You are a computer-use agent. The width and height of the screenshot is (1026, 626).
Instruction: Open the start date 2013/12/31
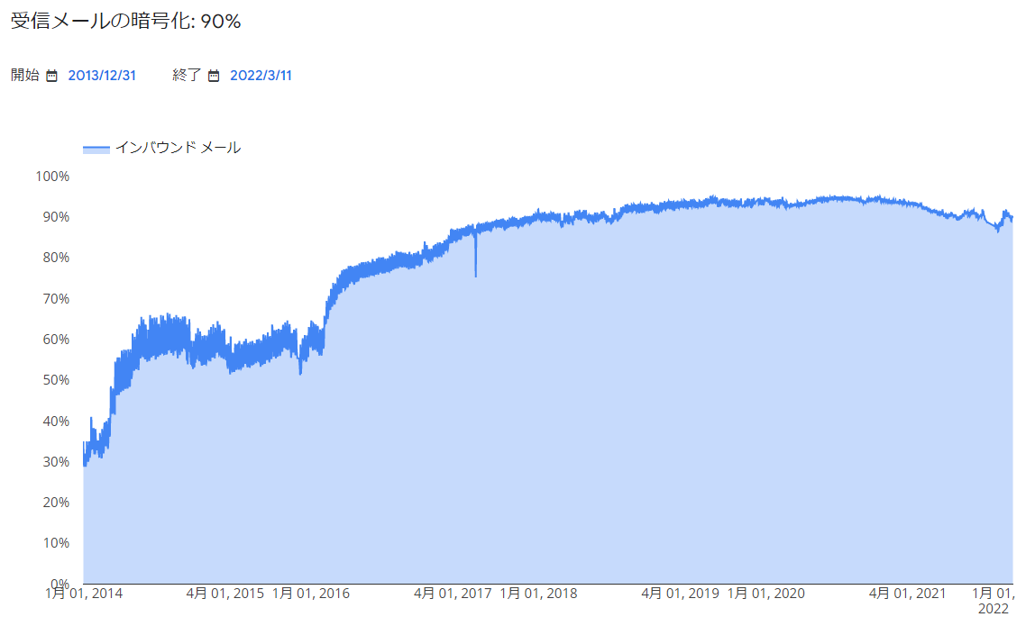coord(102,76)
